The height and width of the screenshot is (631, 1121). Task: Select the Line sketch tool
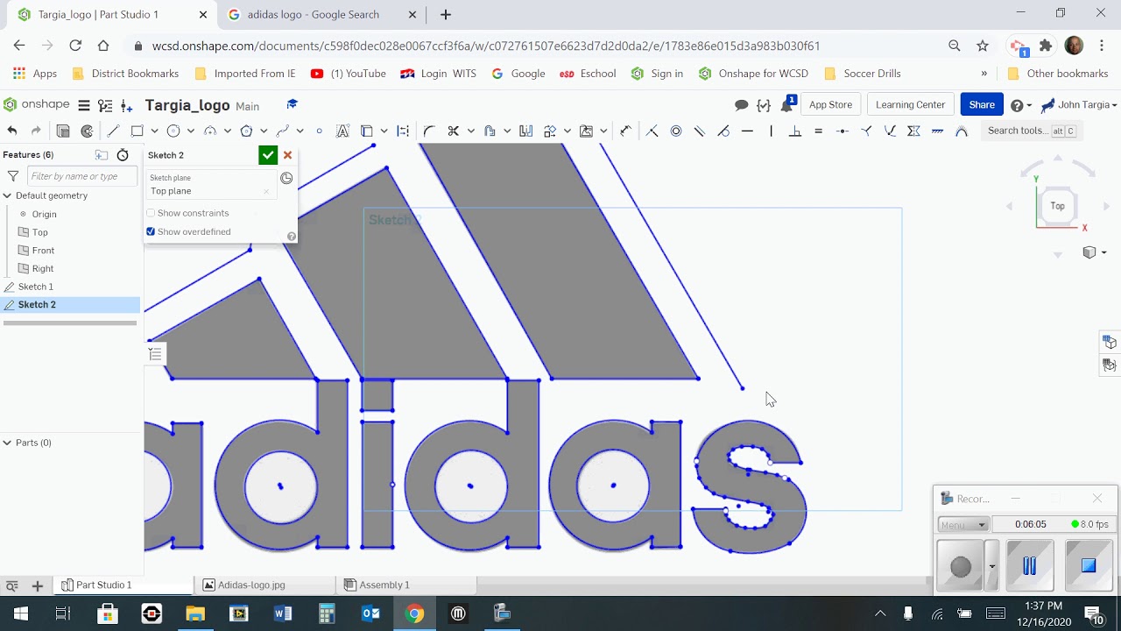click(113, 131)
